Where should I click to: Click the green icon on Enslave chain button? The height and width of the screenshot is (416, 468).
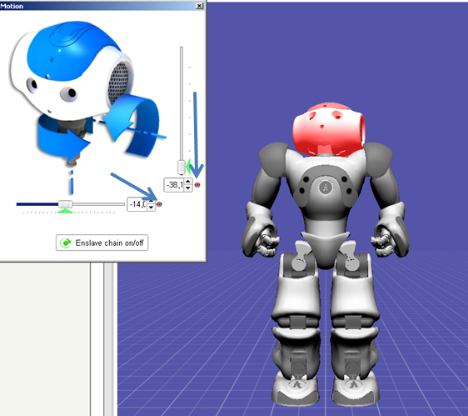pyautogui.click(x=65, y=243)
